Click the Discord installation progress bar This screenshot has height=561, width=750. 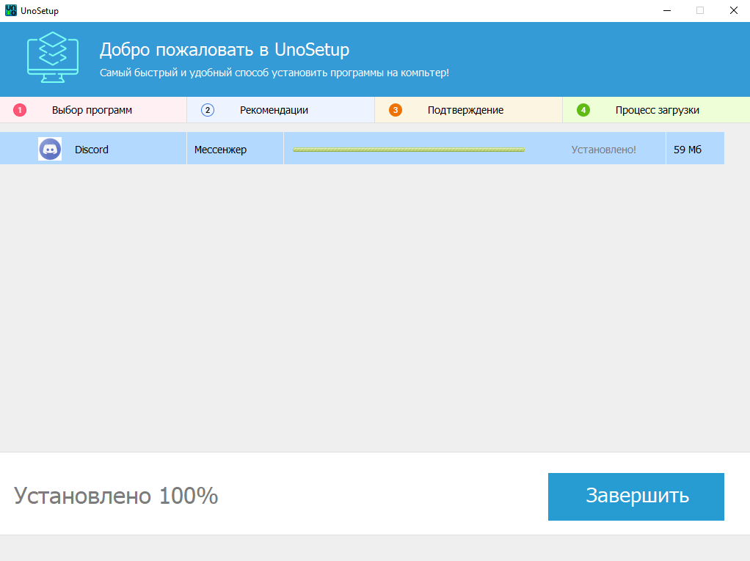pos(409,150)
